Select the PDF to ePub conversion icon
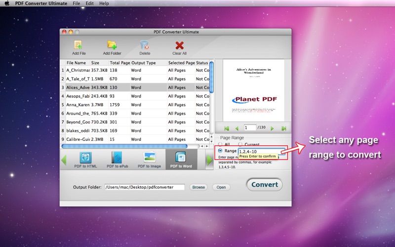 click(x=117, y=158)
